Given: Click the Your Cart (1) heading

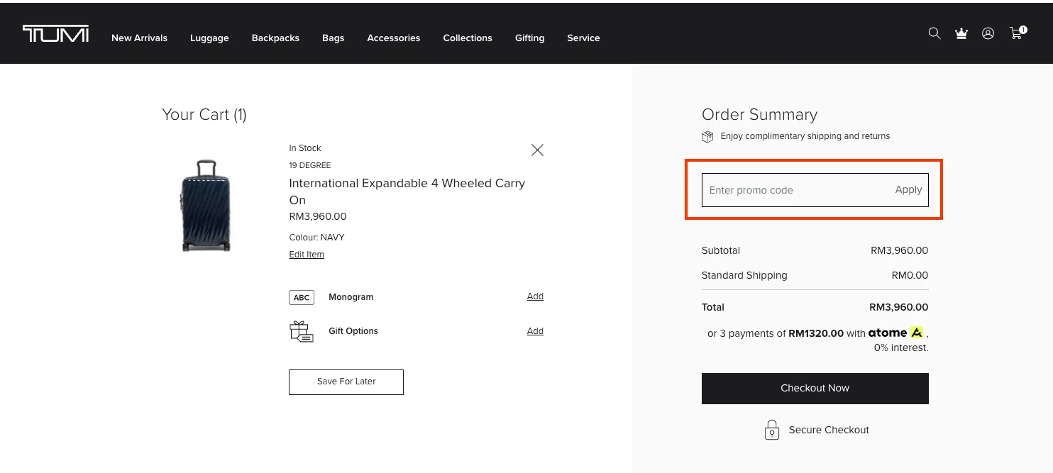Looking at the screenshot, I should click(204, 114).
